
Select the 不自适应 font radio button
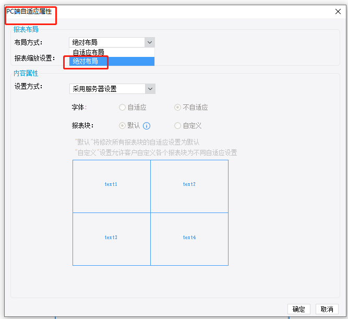click(177, 108)
